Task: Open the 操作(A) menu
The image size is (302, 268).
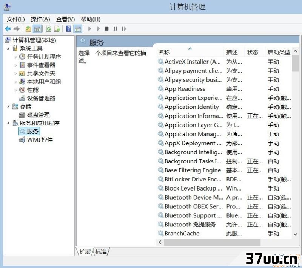Action: (x=40, y=19)
